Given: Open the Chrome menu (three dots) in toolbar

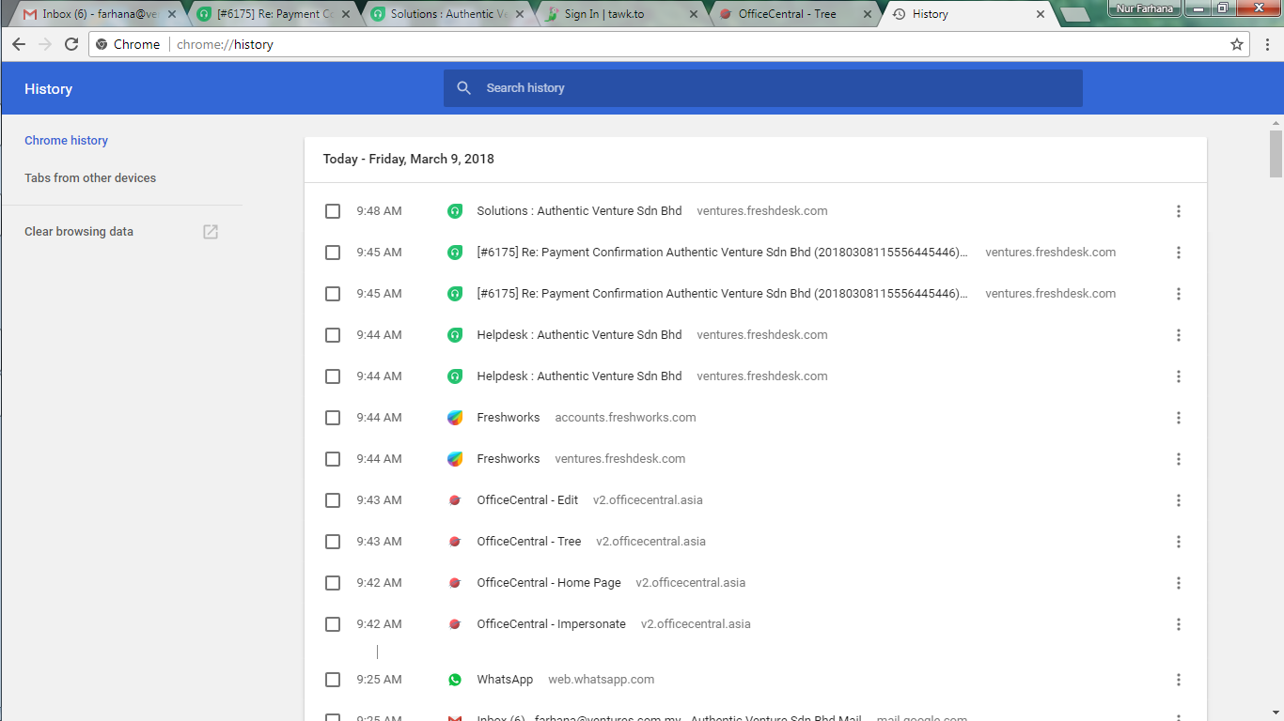Looking at the screenshot, I should point(1267,44).
